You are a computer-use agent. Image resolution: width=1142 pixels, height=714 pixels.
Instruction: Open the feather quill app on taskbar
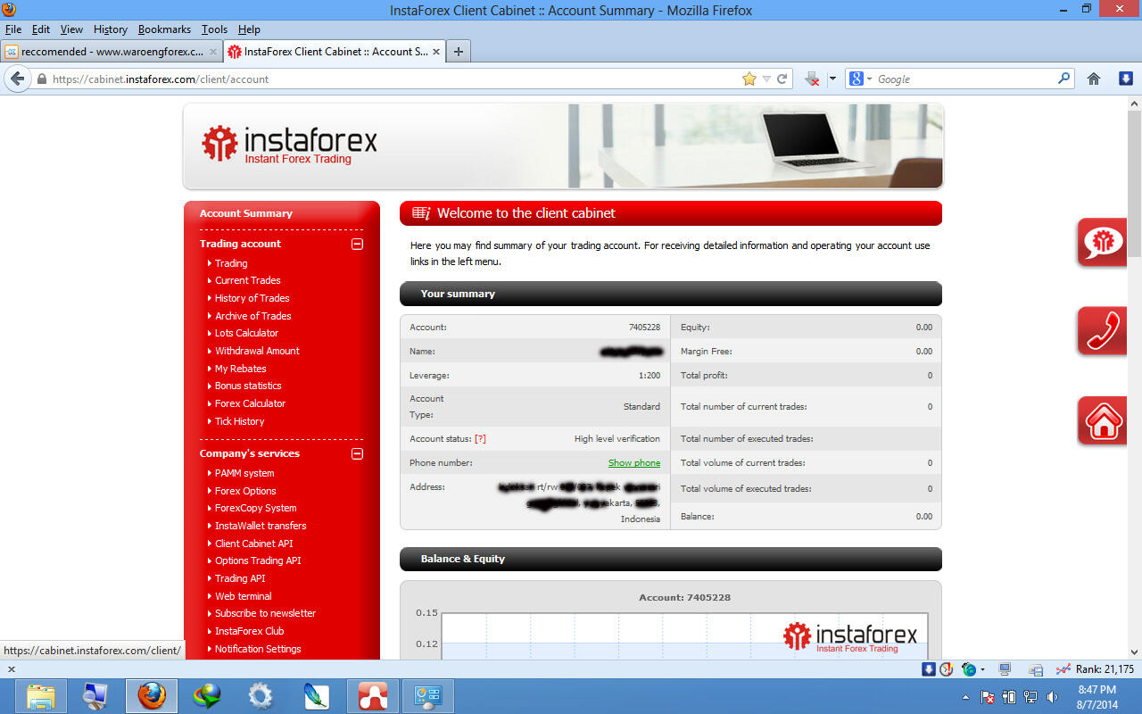click(316, 696)
